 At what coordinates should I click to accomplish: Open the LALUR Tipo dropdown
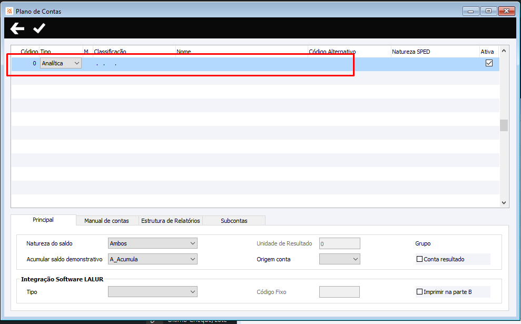tap(153, 292)
